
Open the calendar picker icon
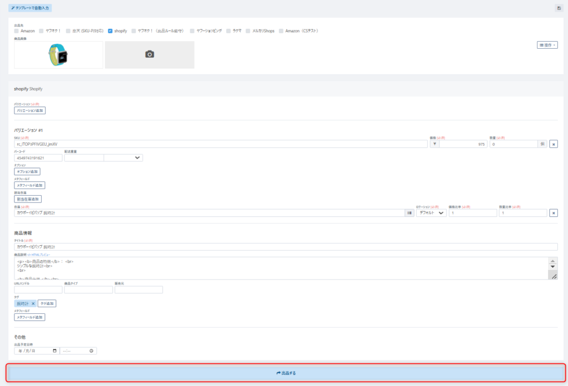[55, 351]
